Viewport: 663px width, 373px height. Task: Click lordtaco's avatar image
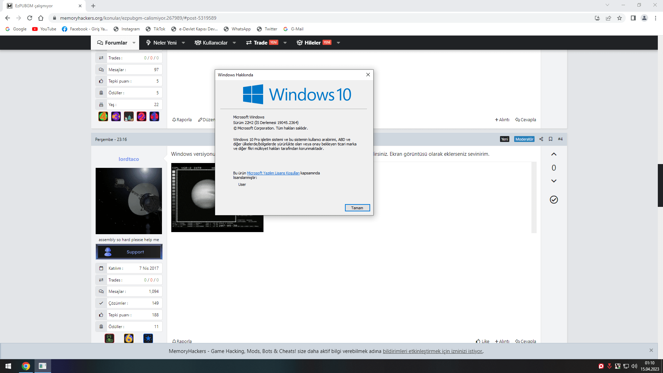tap(129, 201)
